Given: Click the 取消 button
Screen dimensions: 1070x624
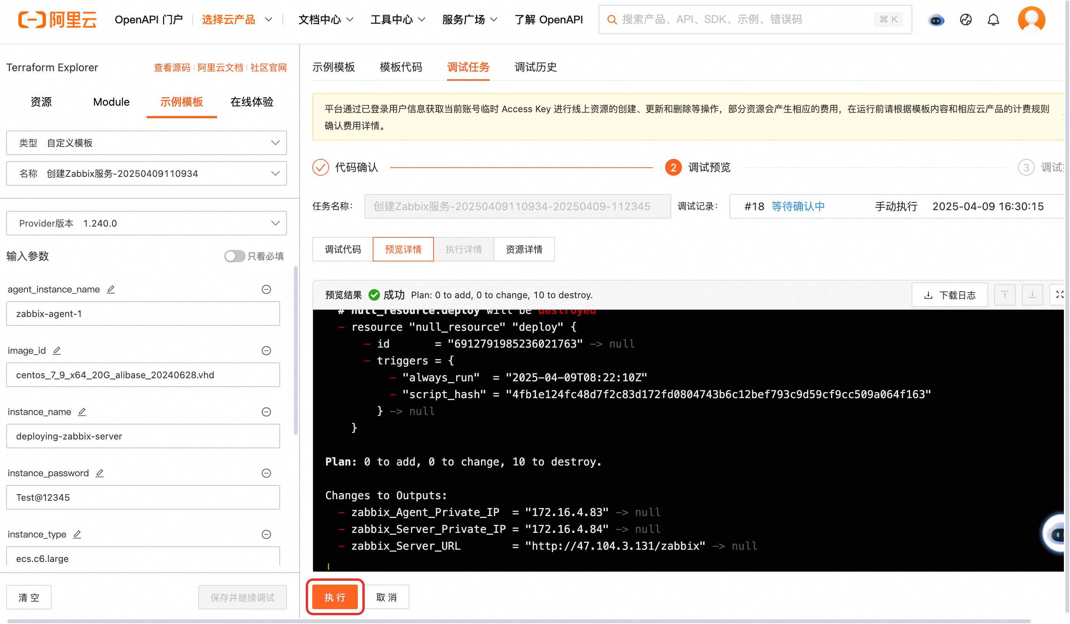Looking at the screenshot, I should (387, 597).
